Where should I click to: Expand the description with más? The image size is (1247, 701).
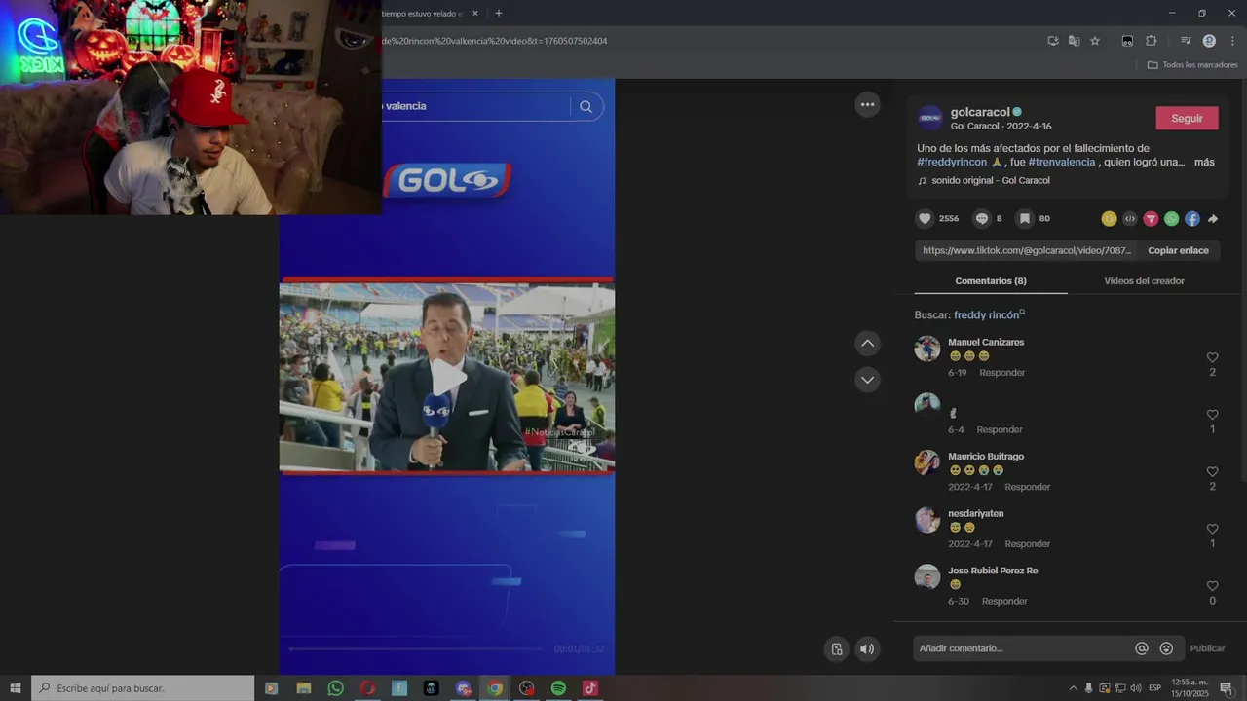(1204, 162)
